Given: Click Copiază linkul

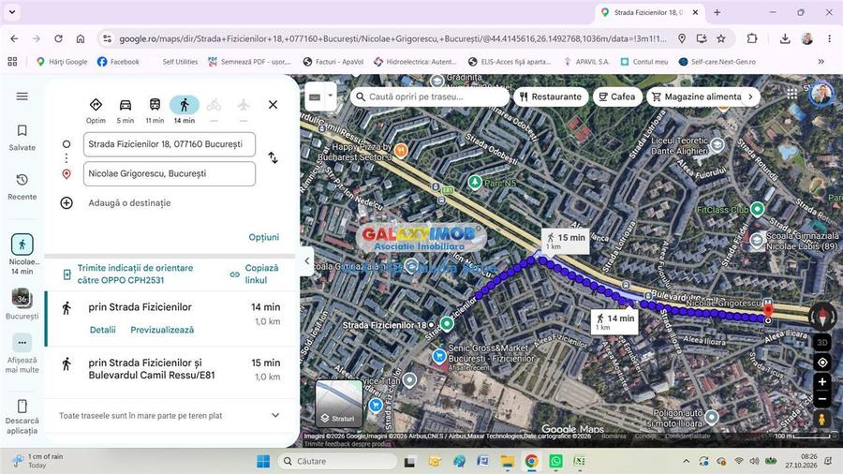Looking at the screenshot, I should pyautogui.click(x=255, y=274).
